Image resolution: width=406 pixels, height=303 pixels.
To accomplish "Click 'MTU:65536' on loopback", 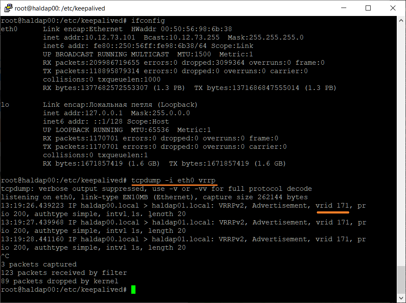I will (150, 130).
